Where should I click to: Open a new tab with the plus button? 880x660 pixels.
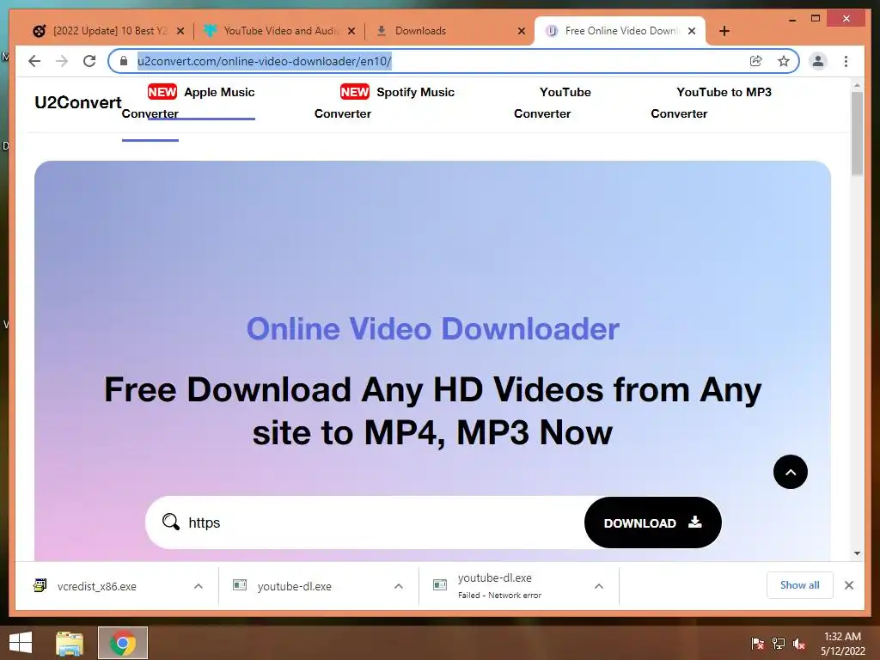[x=724, y=31]
